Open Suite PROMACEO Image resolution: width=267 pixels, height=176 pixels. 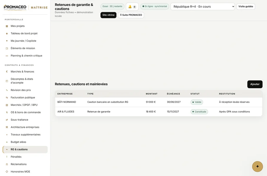pyautogui.click(x=131, y=15)
